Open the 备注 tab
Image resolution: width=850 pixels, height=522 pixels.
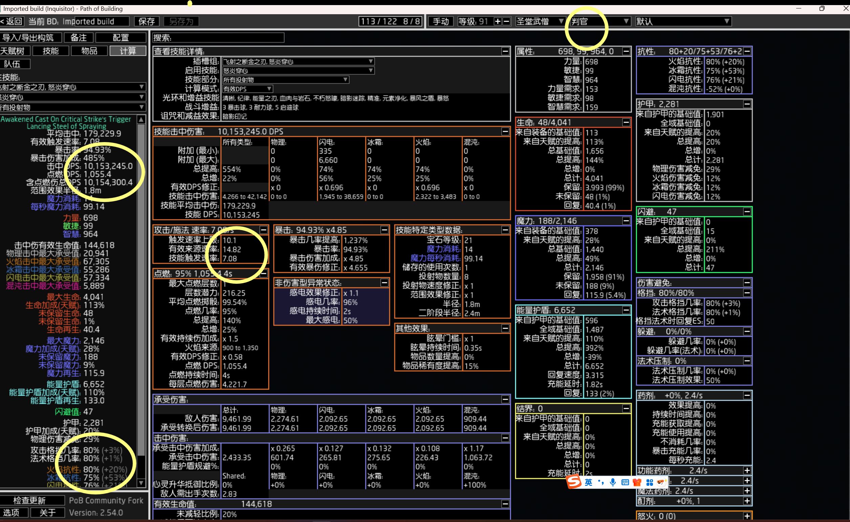(x=79, y=38)
